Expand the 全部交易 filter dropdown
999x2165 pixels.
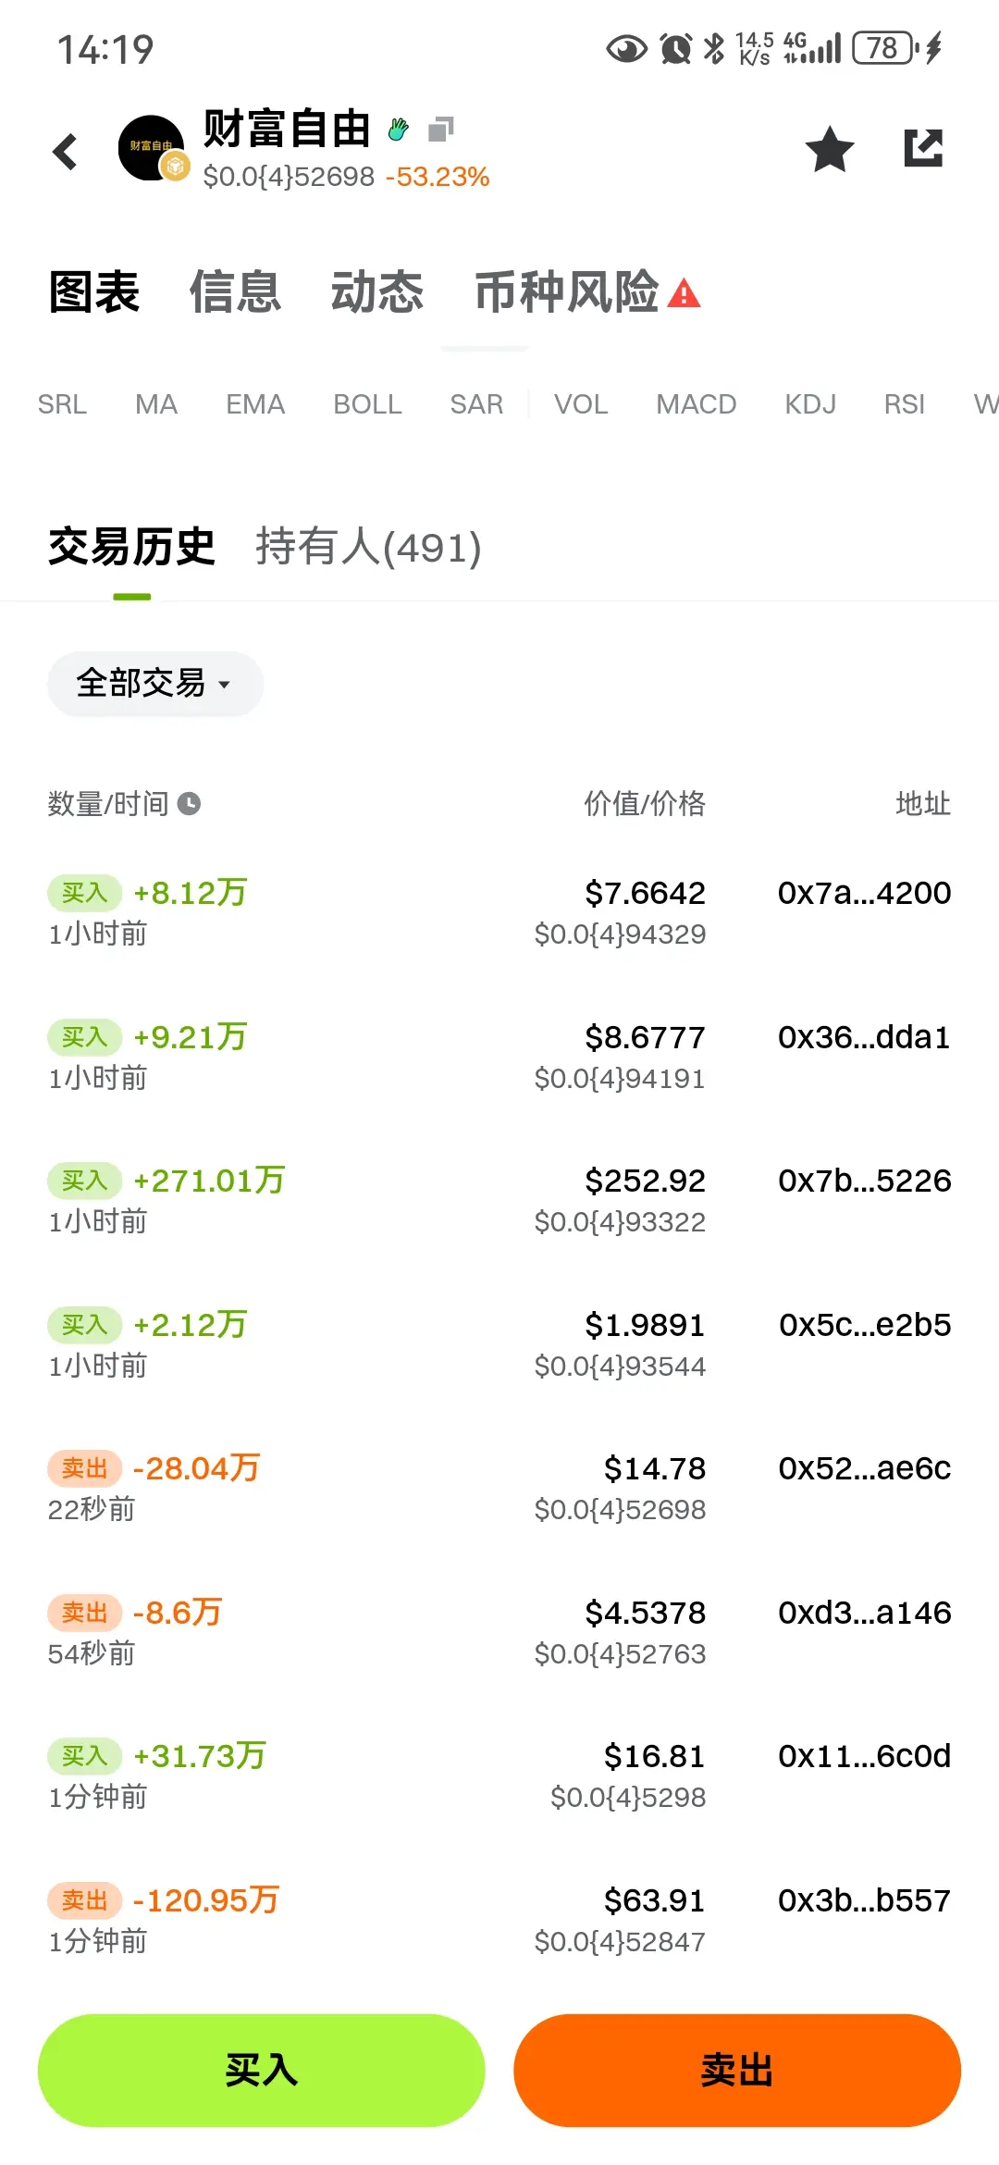pyautogui.click(x=155, y=684)
